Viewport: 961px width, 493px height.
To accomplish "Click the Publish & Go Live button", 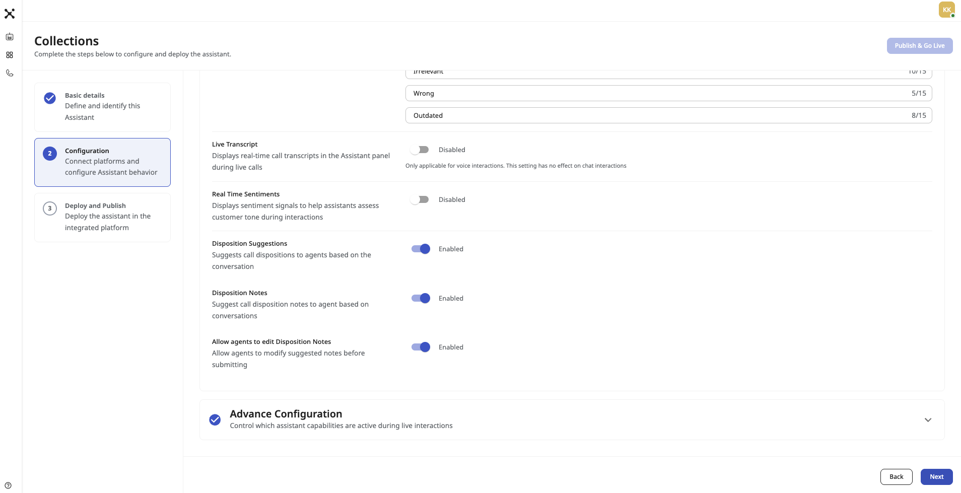I will point(920,46).
